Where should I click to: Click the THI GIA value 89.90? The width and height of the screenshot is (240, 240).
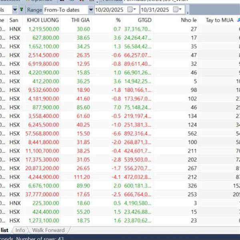pos(83,186)
